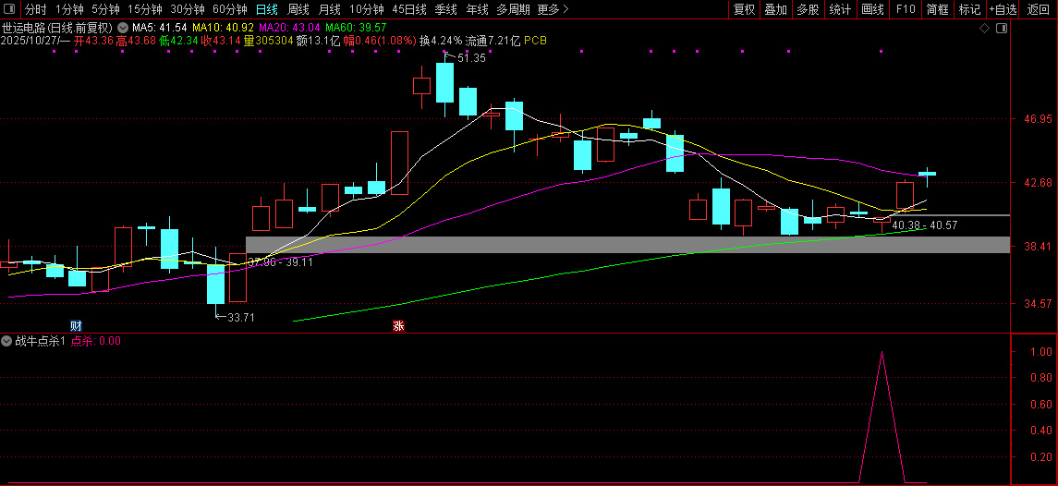Screen dimensions: 1058x486
Task: Select the 30分钟 period tab
Action: (188, 9)
